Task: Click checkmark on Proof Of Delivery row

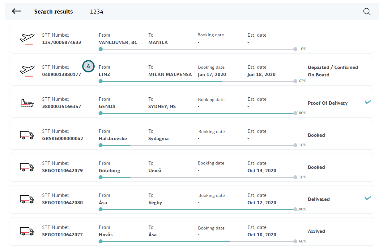Action: [367, 102]
